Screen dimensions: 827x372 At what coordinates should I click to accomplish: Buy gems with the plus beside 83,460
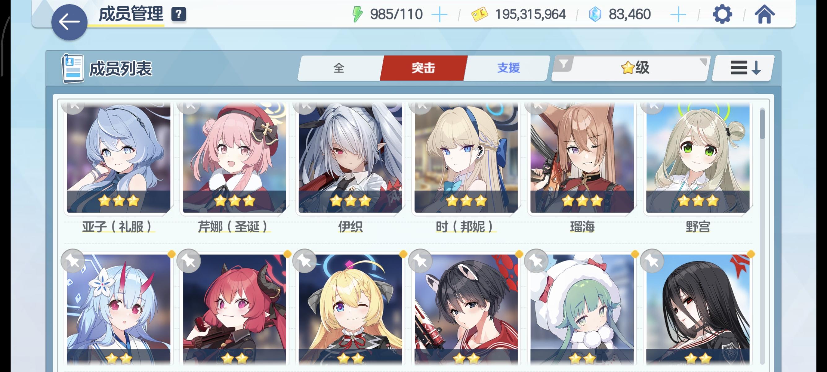pyautogui.click(x=678, y=15)
